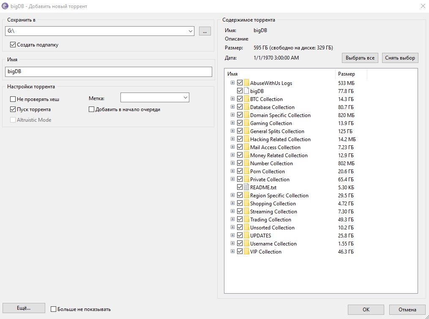This screenshot has height=319, width=429.
Task: Click the Gaming Collection folder icon
Action: (246, 123)
